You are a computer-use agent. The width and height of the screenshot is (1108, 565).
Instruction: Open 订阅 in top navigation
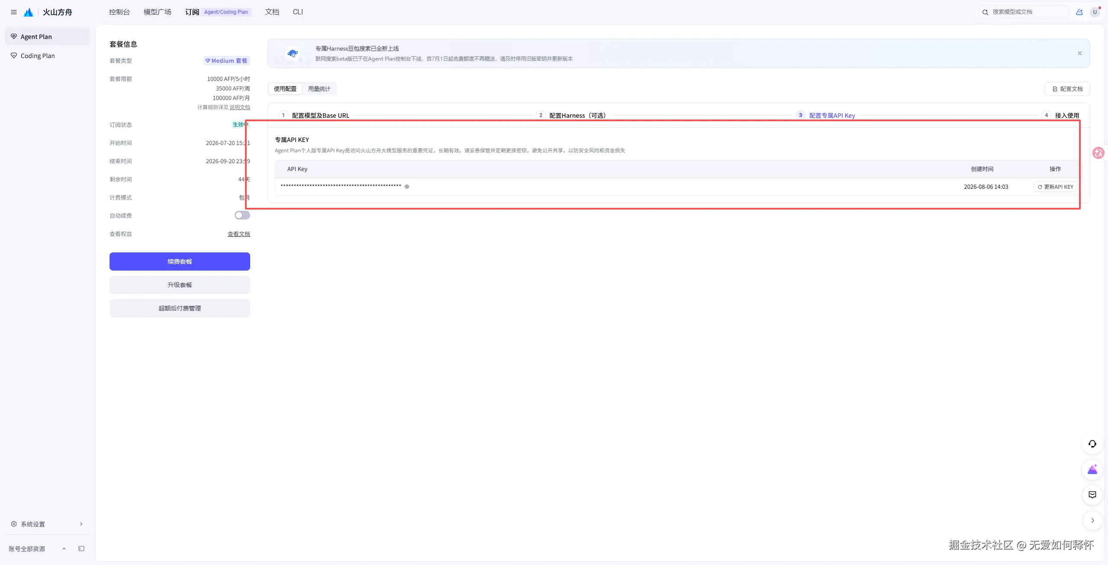click(192, 12)
